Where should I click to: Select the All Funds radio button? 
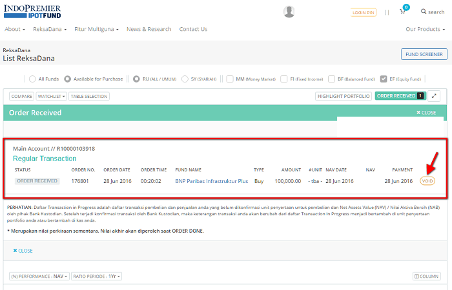point(32,79)
